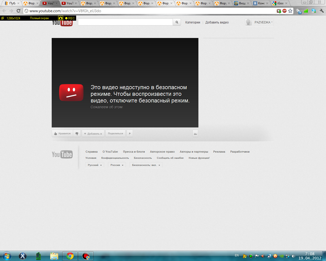Viewport: 326px width, 261px height.
Task: Click the screen recorder icon in taskbar
Action: [x=86, y=256]
